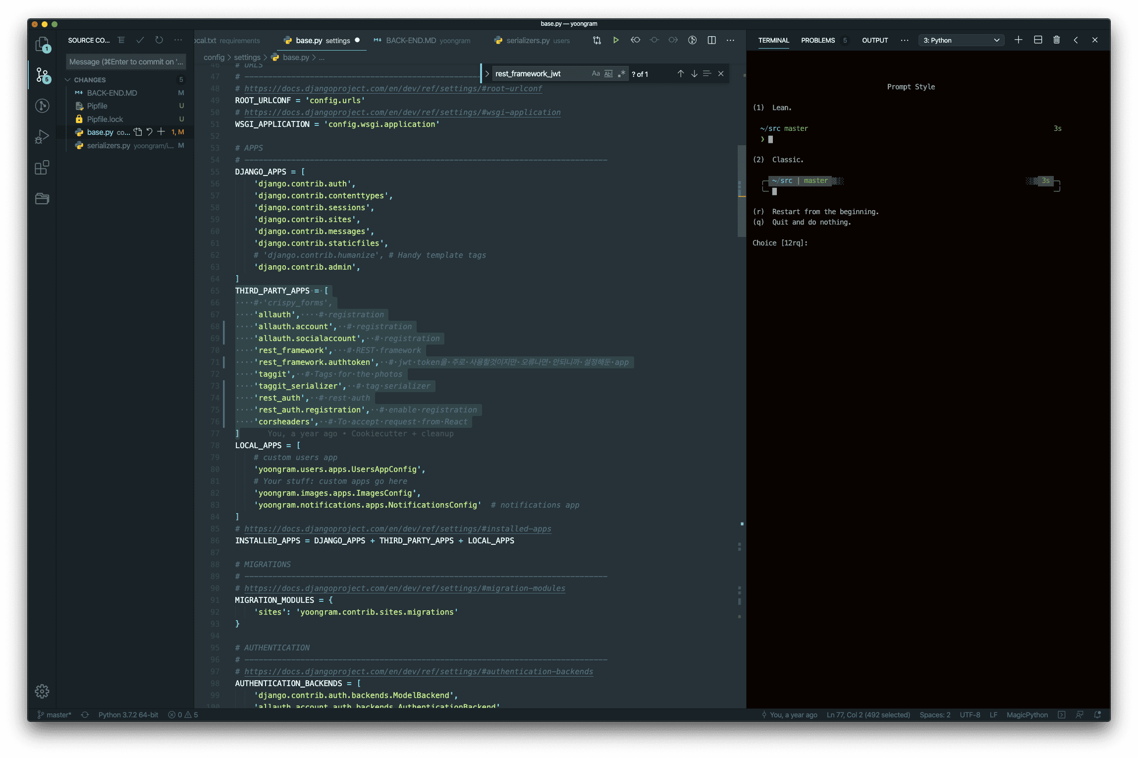Toggle Match Case in find widget
This screenshot has height=758, width=1138.
[596, 74]
